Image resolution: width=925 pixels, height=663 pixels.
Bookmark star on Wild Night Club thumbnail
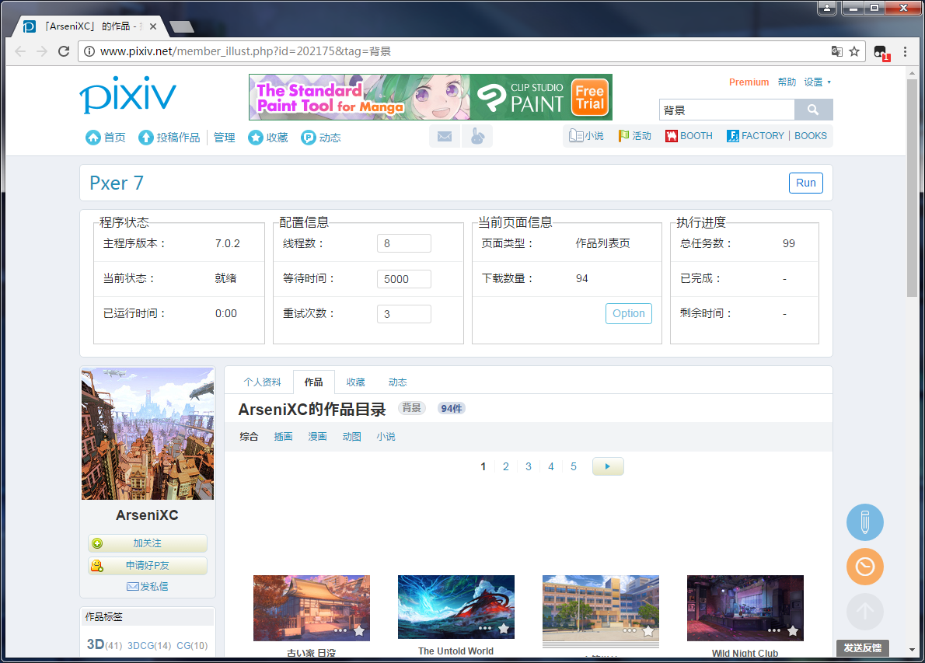tap(792, 630)
